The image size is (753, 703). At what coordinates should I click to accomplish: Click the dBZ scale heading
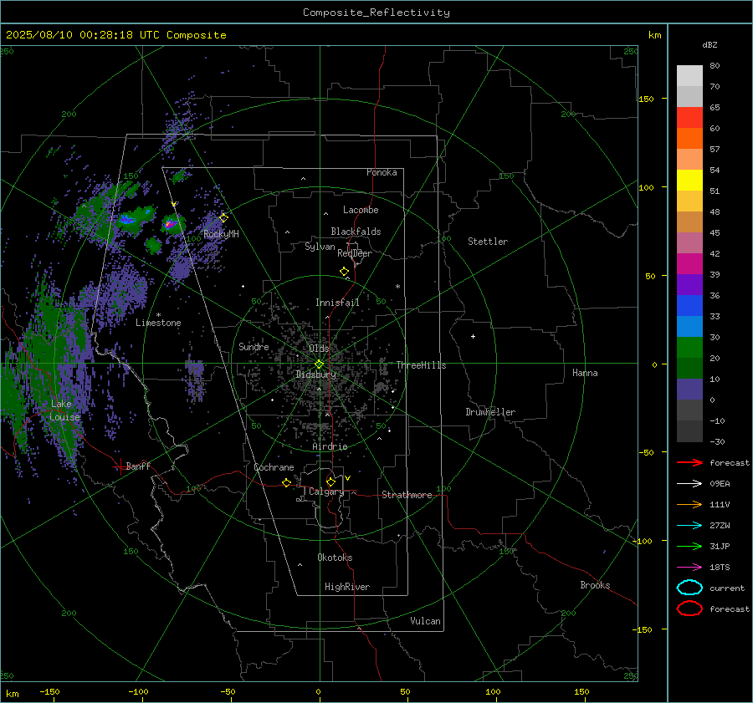click(709, 45)
